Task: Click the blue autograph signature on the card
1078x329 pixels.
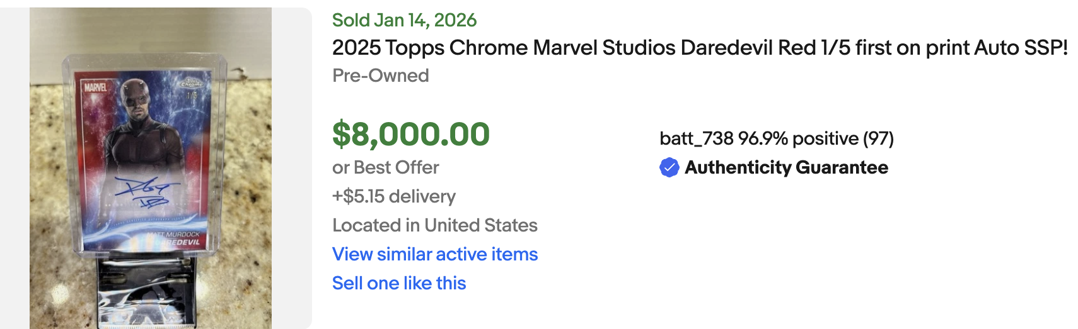Action: coord(146,192)
